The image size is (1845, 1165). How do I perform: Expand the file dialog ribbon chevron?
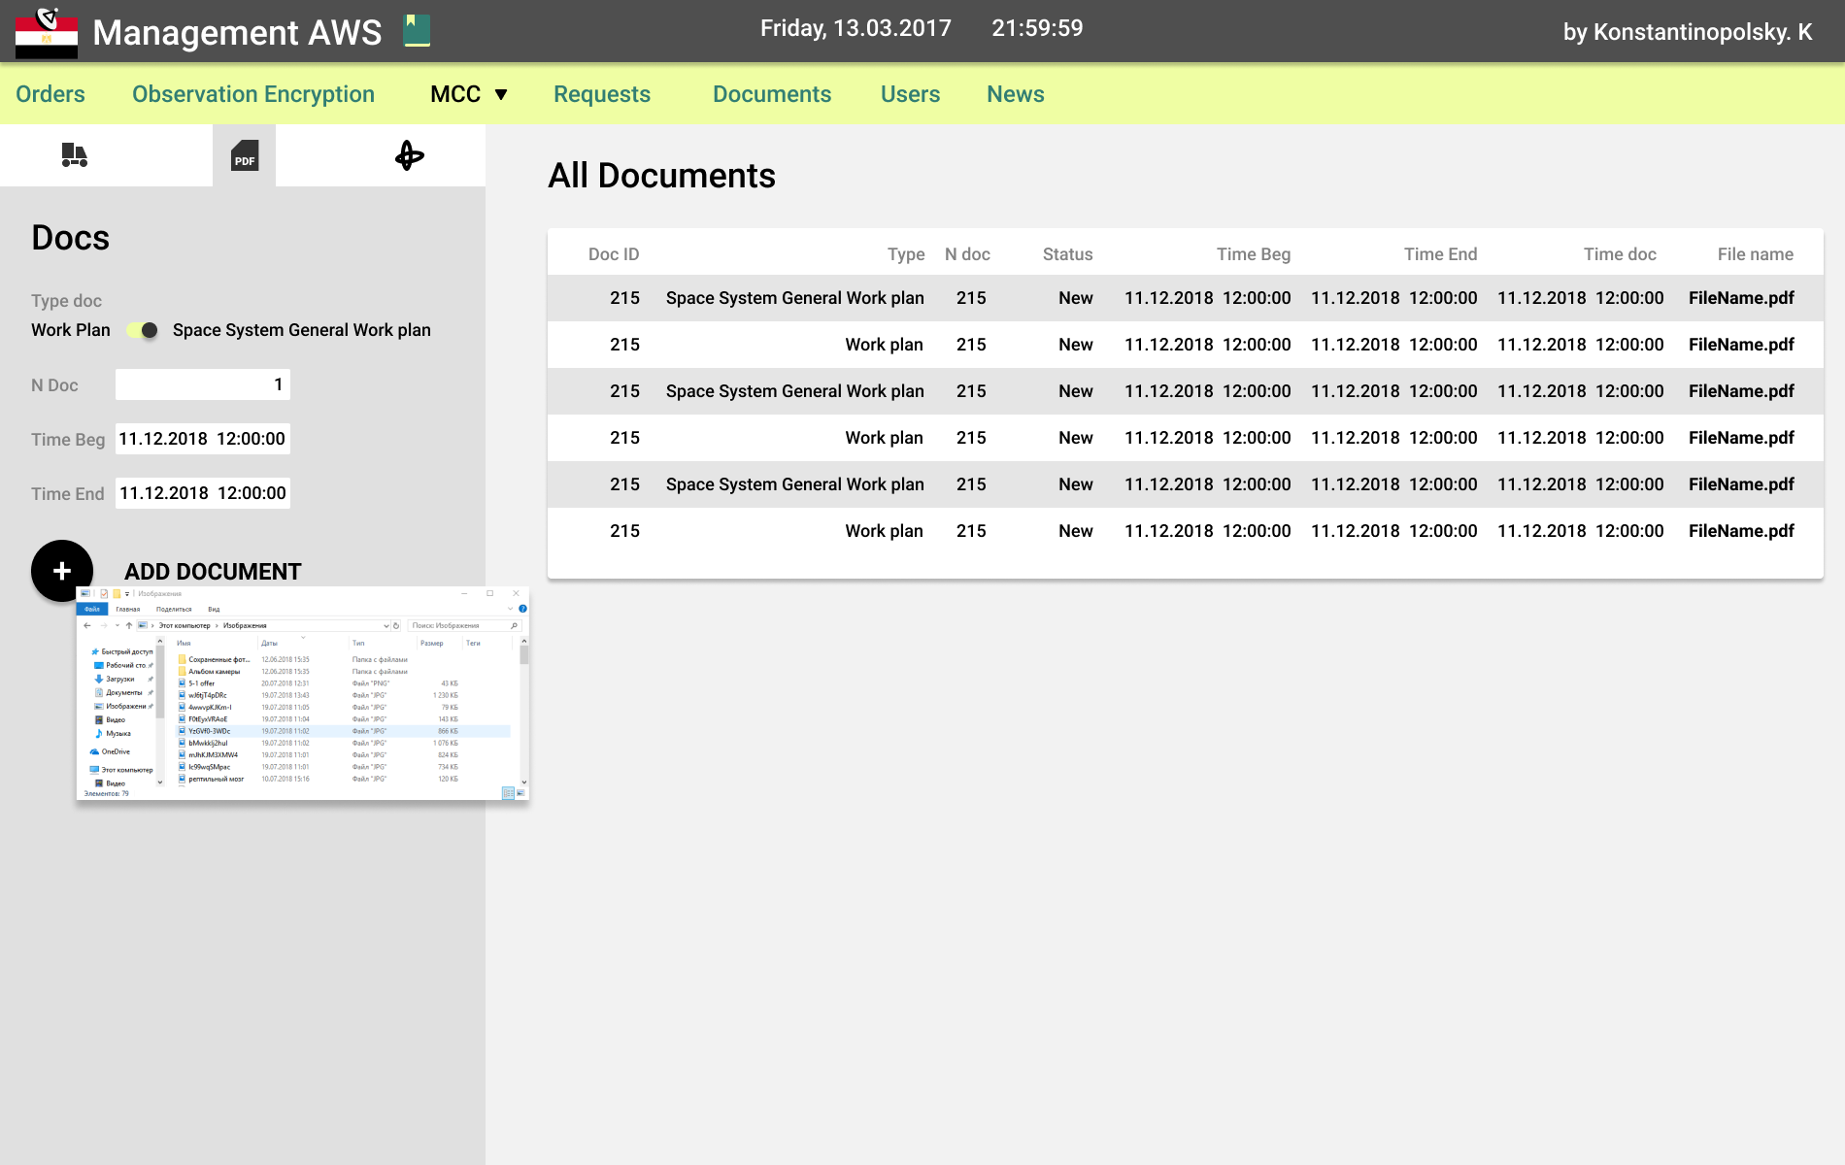click(x=510, y=609)
